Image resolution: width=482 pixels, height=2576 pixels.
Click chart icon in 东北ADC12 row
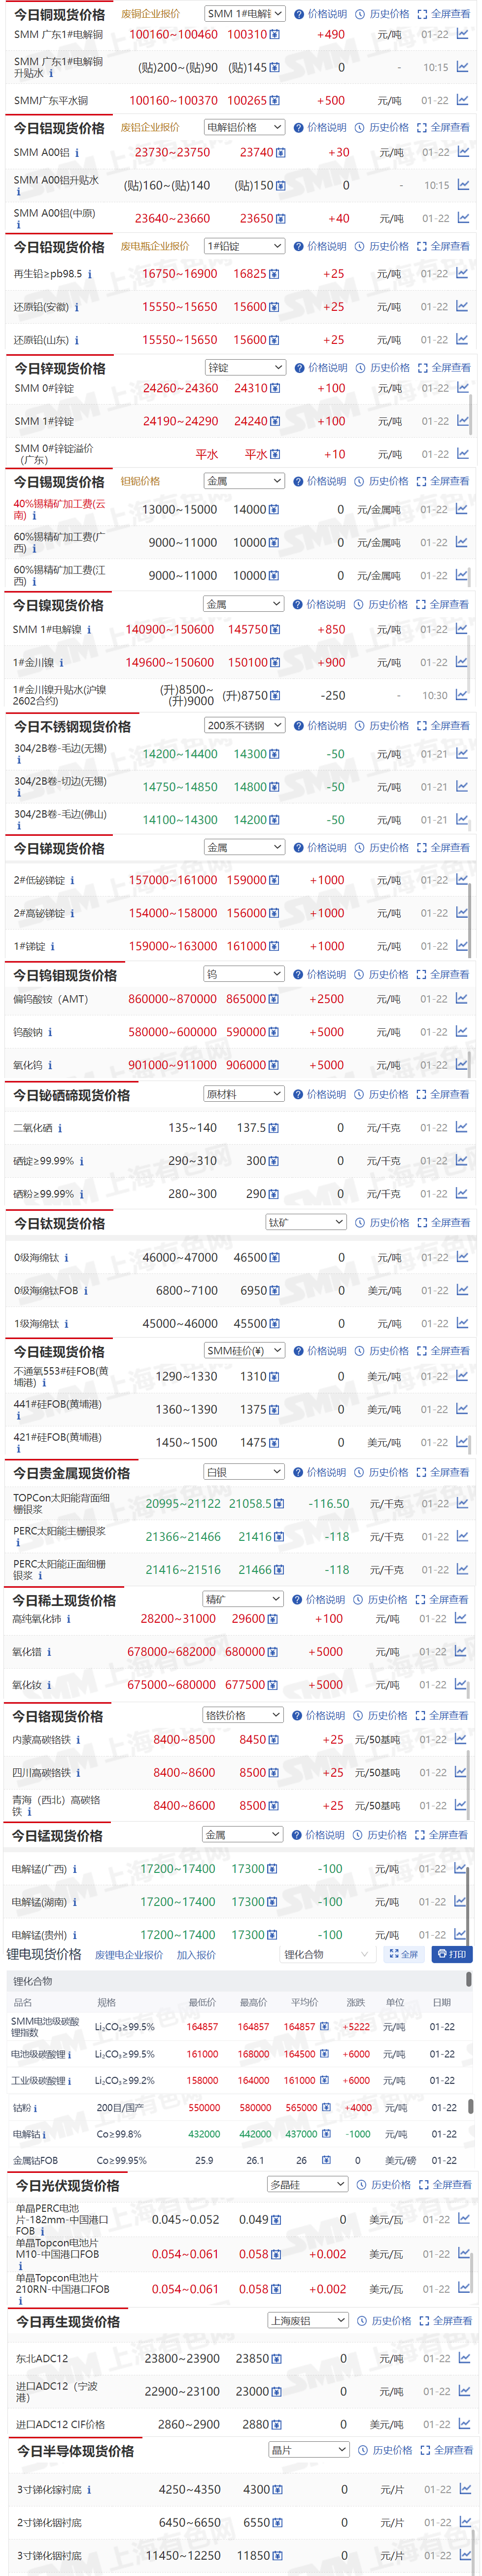(464, 2357)
